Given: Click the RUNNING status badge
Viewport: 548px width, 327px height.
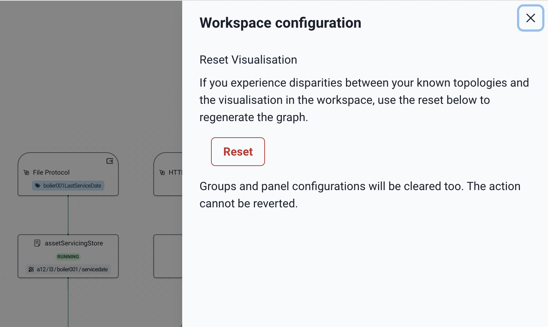Looking at the screenshot, I should pos(68,257).
